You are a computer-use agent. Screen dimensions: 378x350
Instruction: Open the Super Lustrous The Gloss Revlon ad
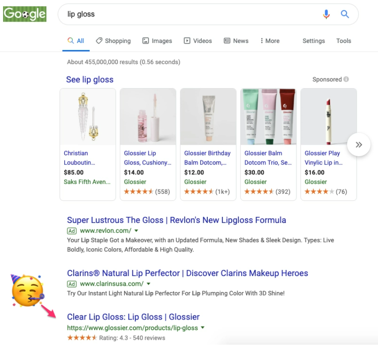coord(176,220)
